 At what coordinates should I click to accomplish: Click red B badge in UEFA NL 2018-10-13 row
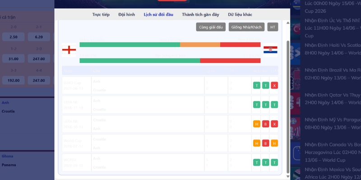265,124
